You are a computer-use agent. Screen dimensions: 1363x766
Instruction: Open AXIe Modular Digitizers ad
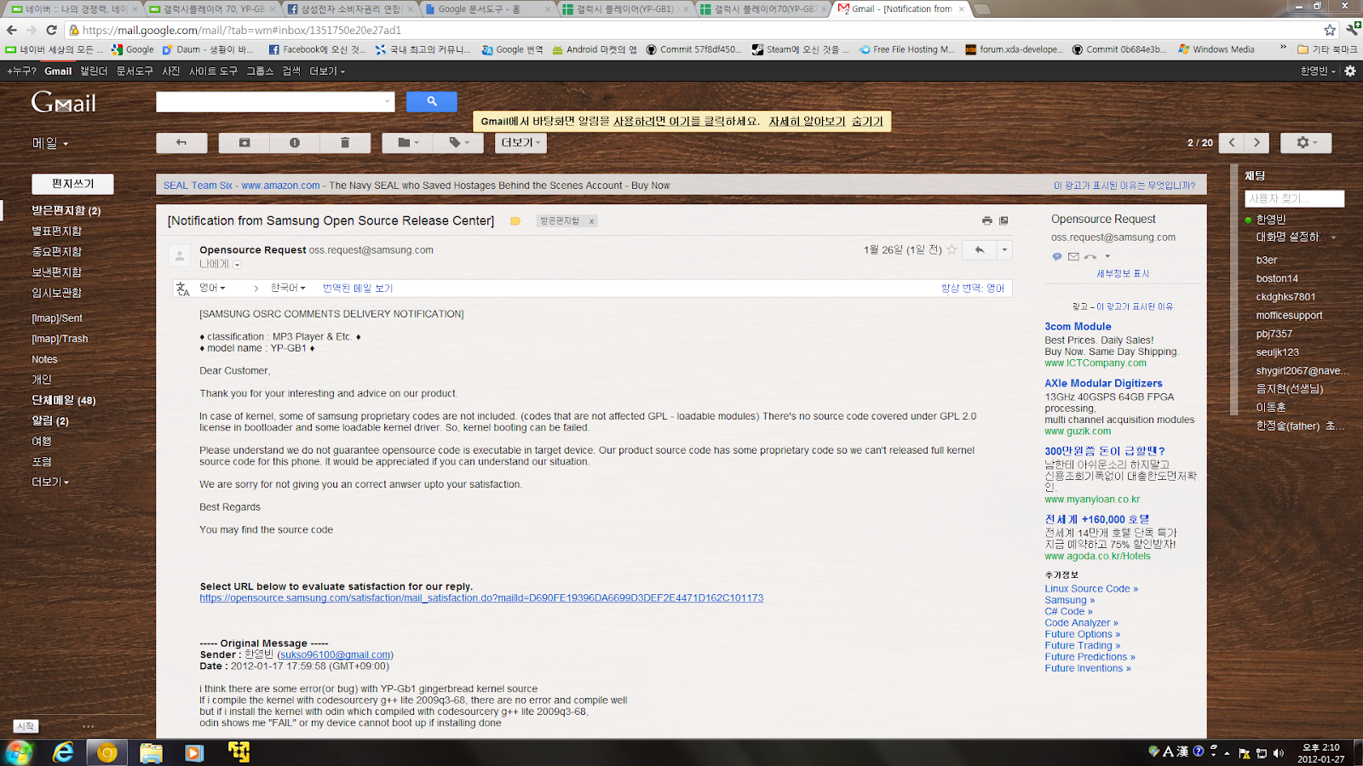pos(1103,384)
